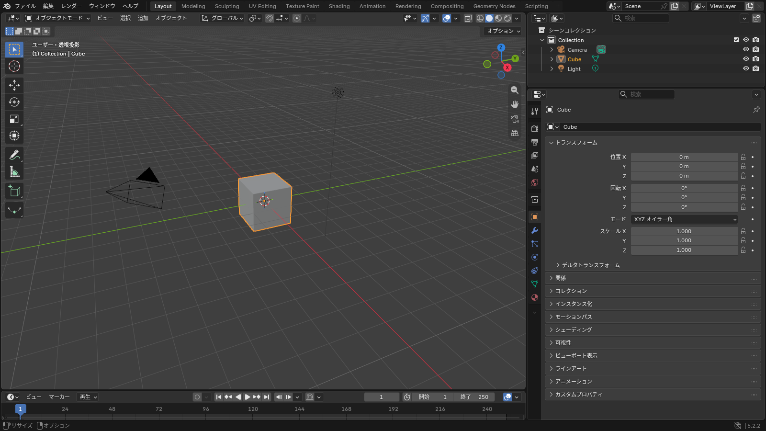Open the Modifiers wrench properties tab

[x=535, y=230]
